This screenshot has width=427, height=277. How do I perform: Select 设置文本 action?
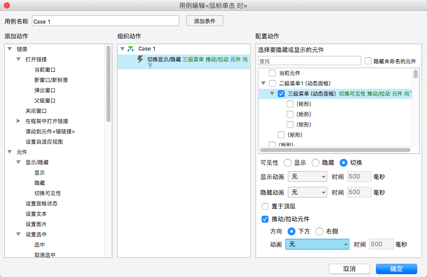point(36,214)
